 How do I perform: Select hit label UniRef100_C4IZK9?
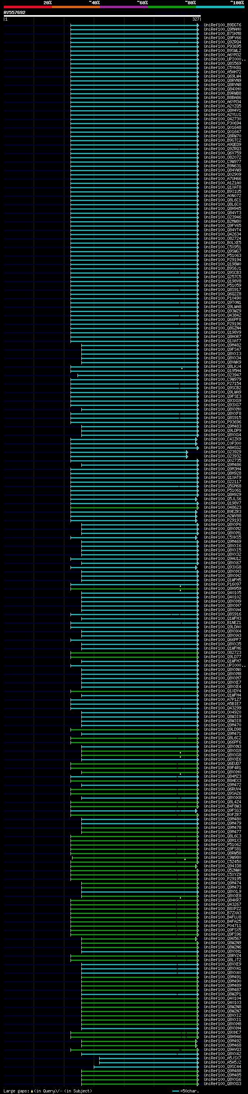(x=222, y=439)
